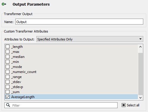Check the _mode checkbox
The width and height of the screenshot is (148, 112).
[x=7, y=67]
